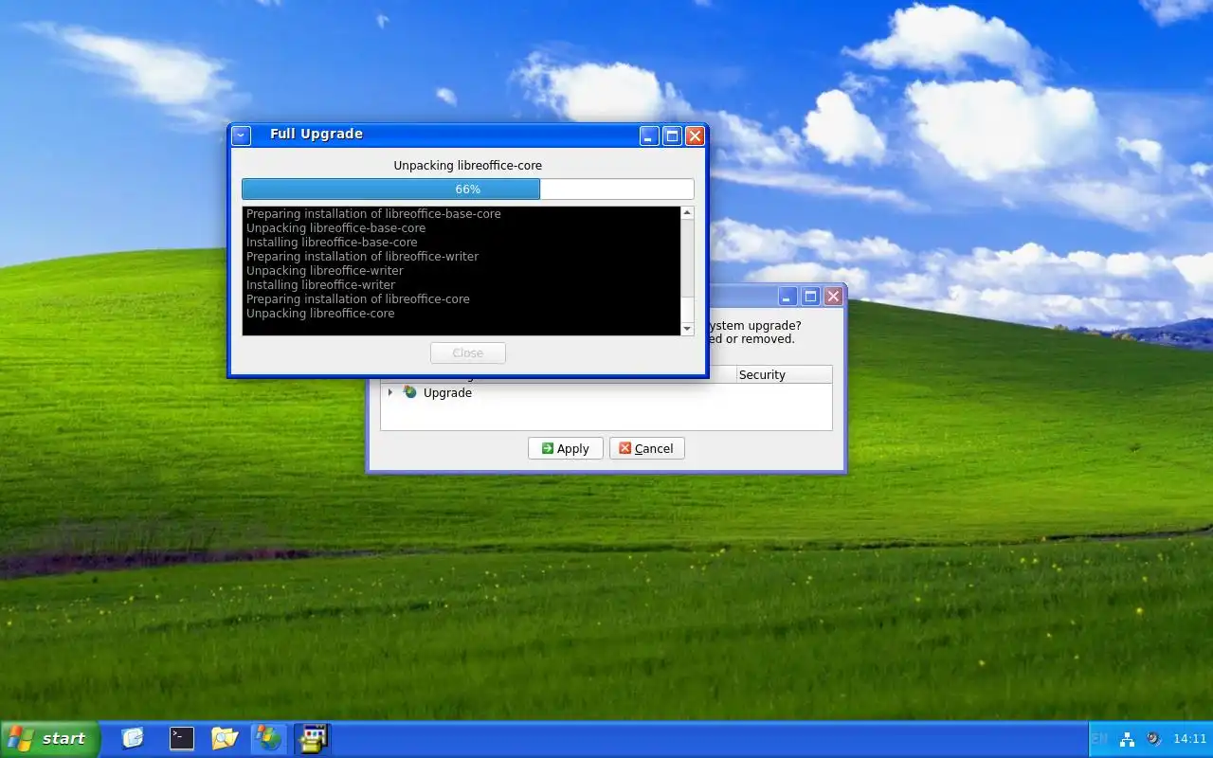The image size is (1213, 758).
Task: Switch to the flag-logo taskbar window
Action: tap(268, 738)
